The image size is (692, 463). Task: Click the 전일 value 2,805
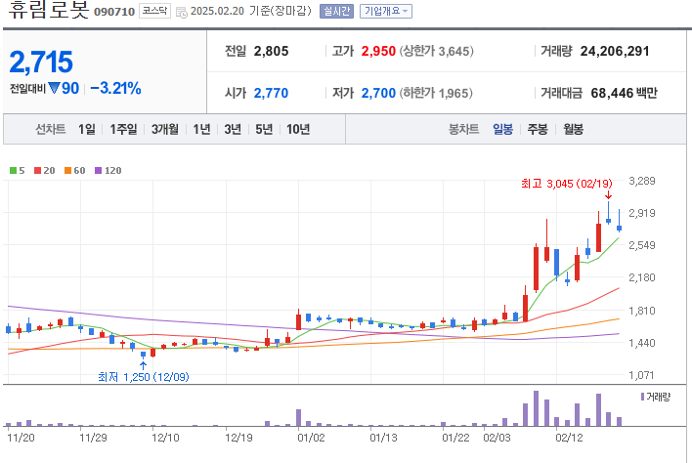coord(271,51)
